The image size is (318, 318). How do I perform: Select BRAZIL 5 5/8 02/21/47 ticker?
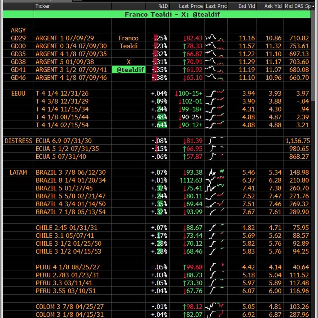coord(70,196)
